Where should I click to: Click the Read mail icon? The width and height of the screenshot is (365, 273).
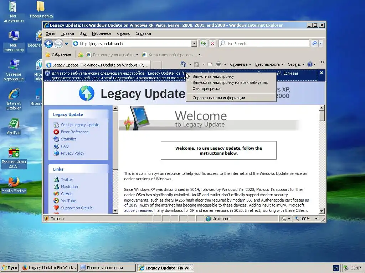point(210,65)
